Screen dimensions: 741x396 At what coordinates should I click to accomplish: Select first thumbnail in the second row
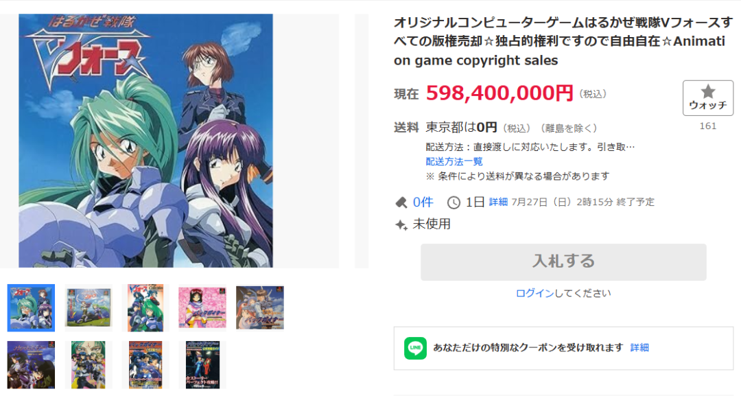point(31,365)
